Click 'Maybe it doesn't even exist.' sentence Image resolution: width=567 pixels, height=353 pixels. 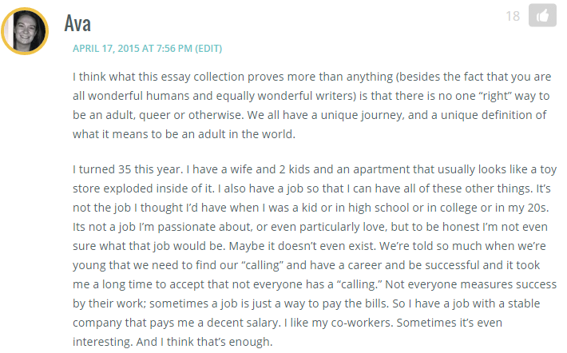(x=303, y=246)
